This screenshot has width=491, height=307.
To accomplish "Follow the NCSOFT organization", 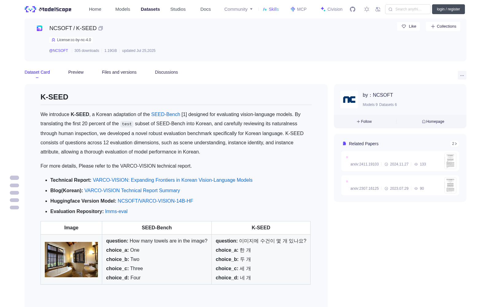I will tap(364, 122).
